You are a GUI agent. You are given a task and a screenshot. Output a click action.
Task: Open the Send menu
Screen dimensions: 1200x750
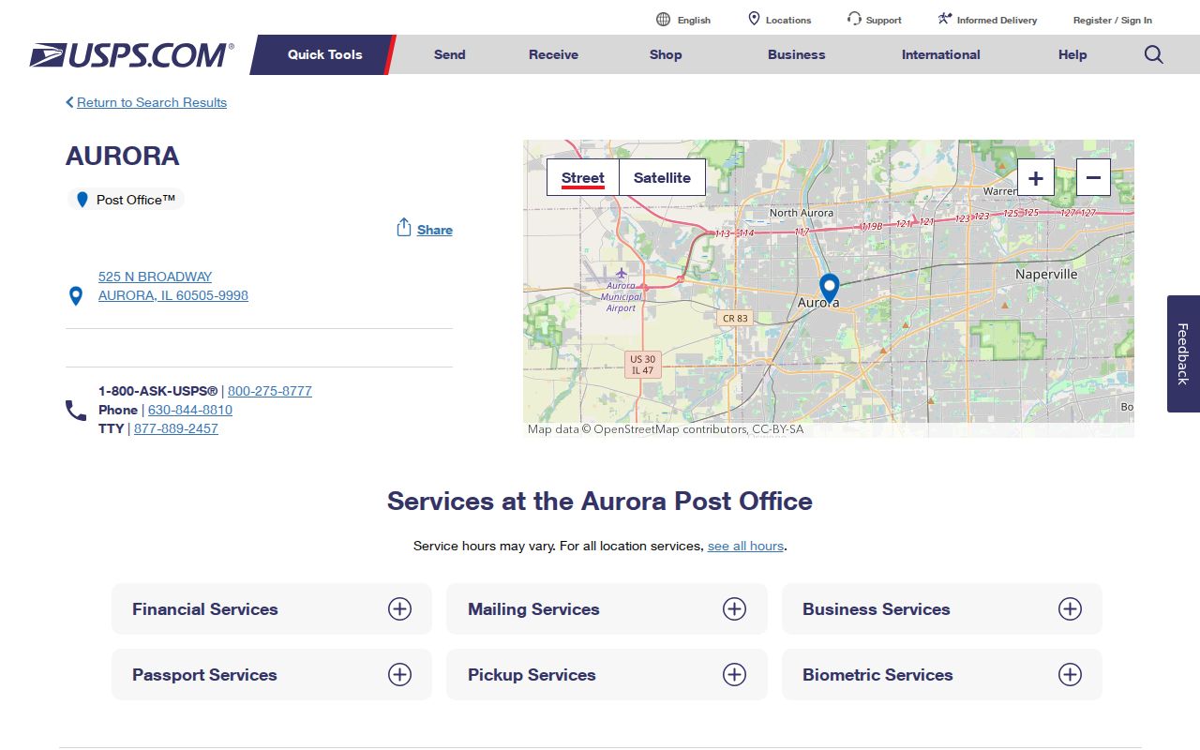[449, 54]
